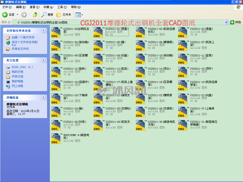Select CGJ2011-06 (摩擦辊) DWG icon
The width and height of the screenshot is (243, 182).
(140, 46)
